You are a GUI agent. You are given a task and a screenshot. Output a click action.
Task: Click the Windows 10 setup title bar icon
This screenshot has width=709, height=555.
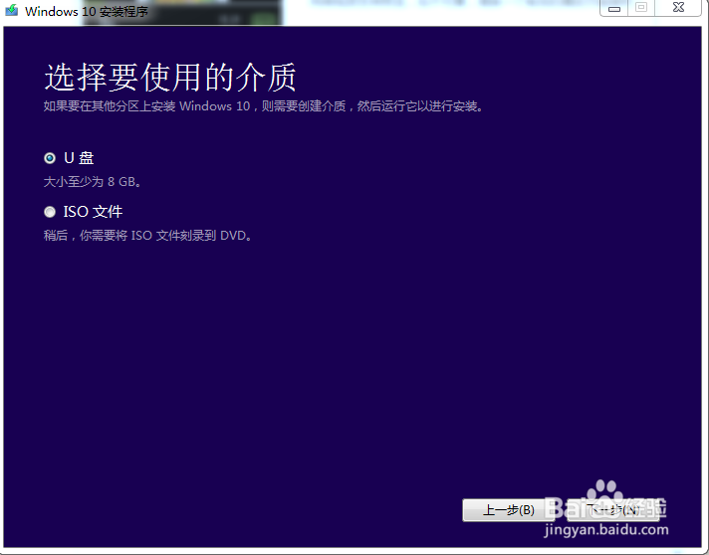tap(12, 10)
